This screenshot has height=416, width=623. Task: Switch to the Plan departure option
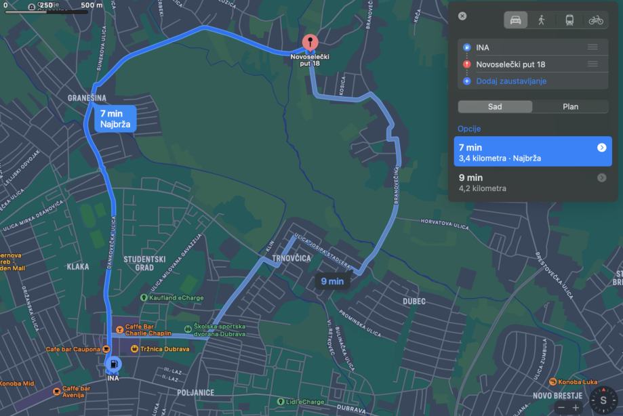click(x=570, y=107)
